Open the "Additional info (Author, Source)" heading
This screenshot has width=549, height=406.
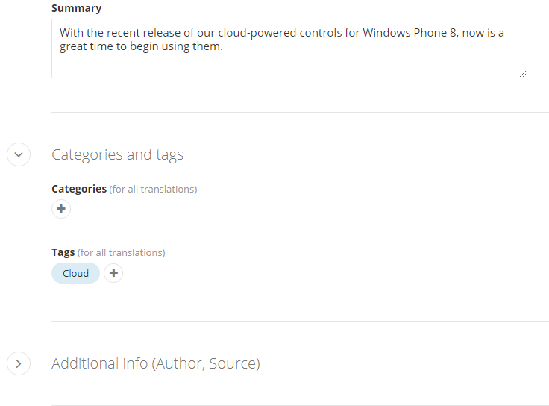155,363
